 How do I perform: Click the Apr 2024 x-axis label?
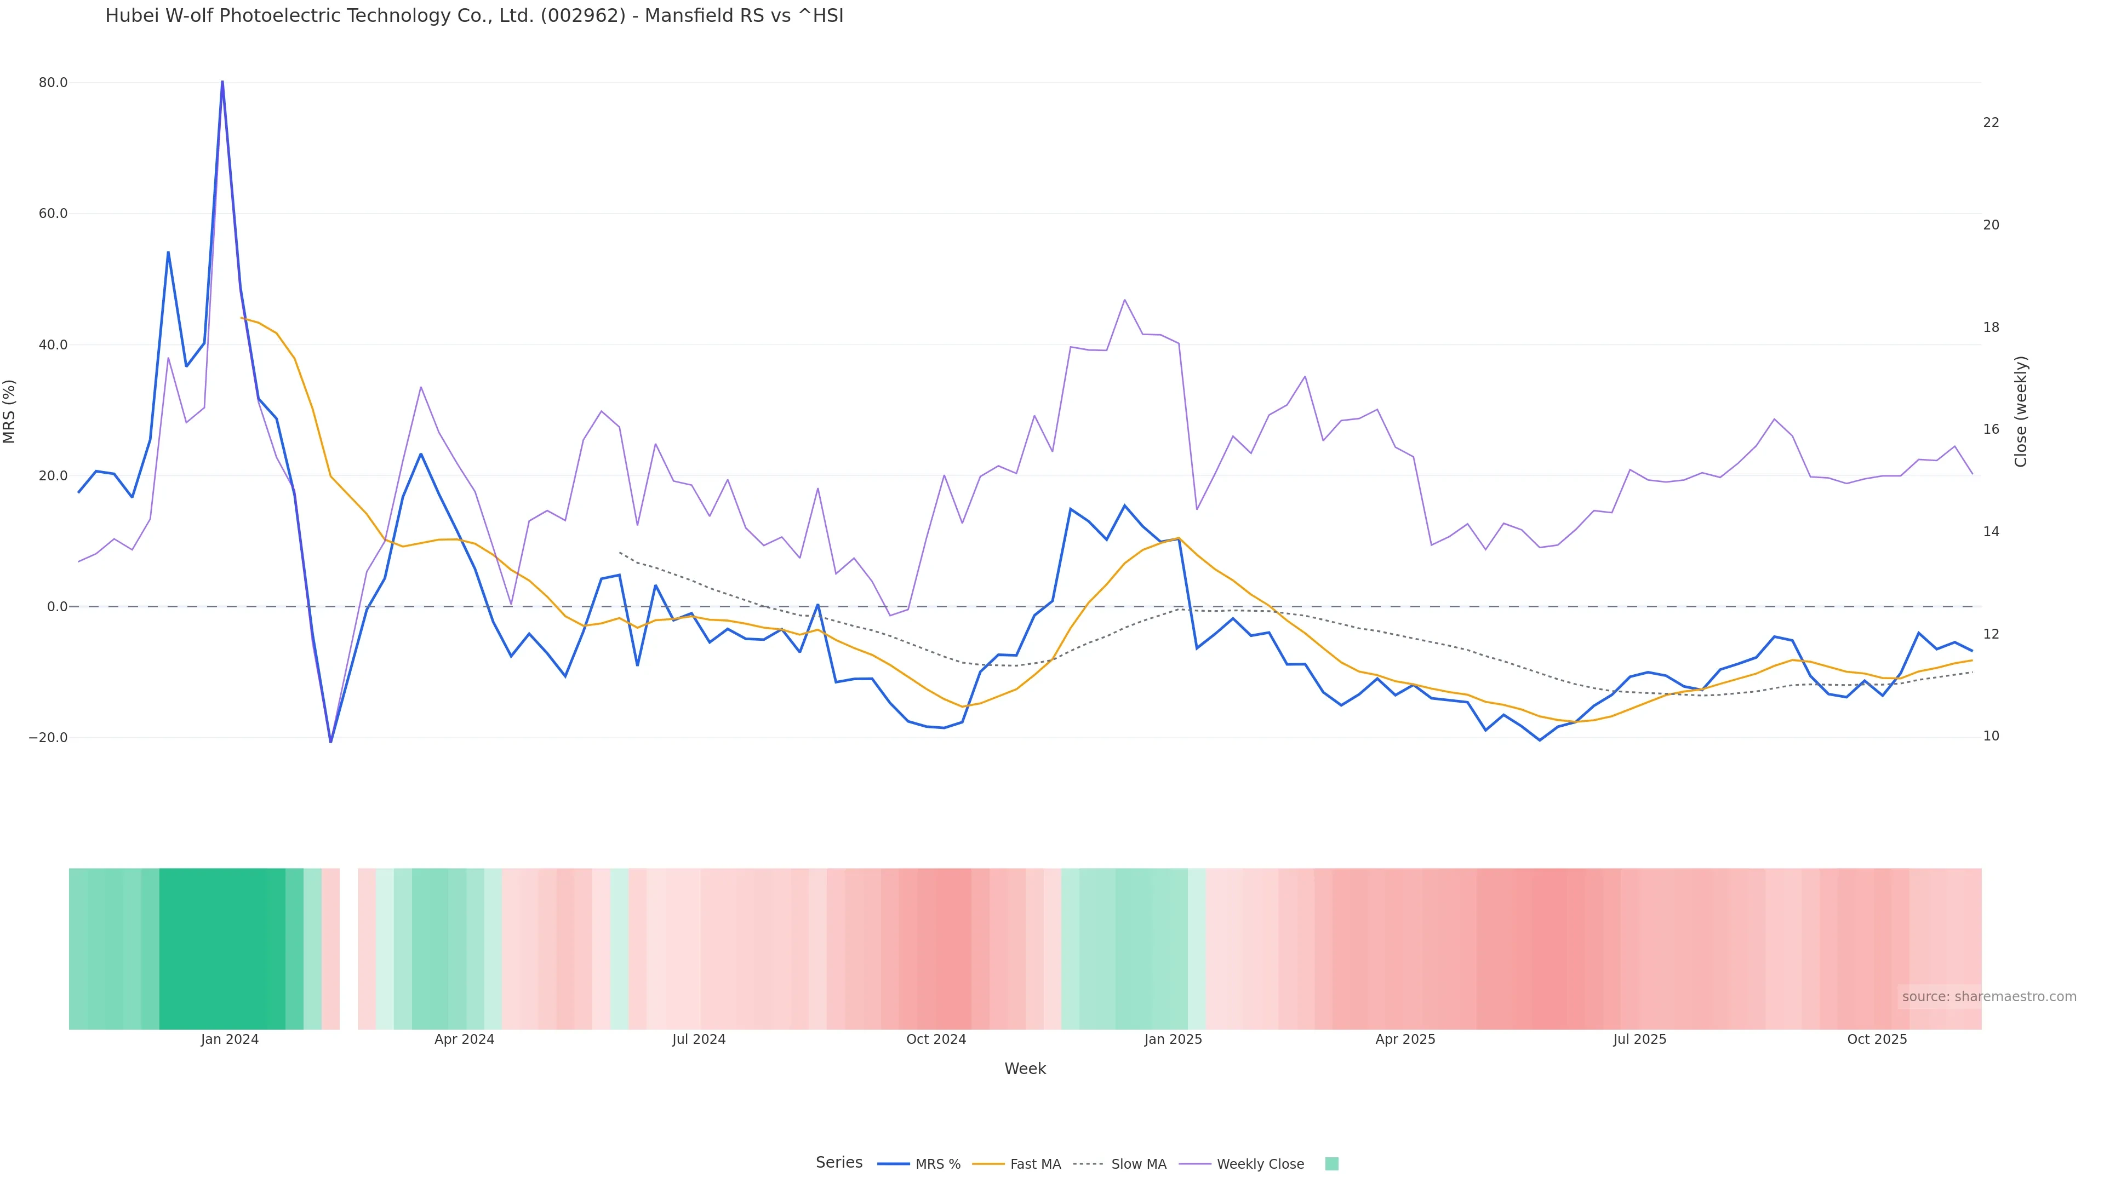pyautogui.click(x=464, y=1040)
